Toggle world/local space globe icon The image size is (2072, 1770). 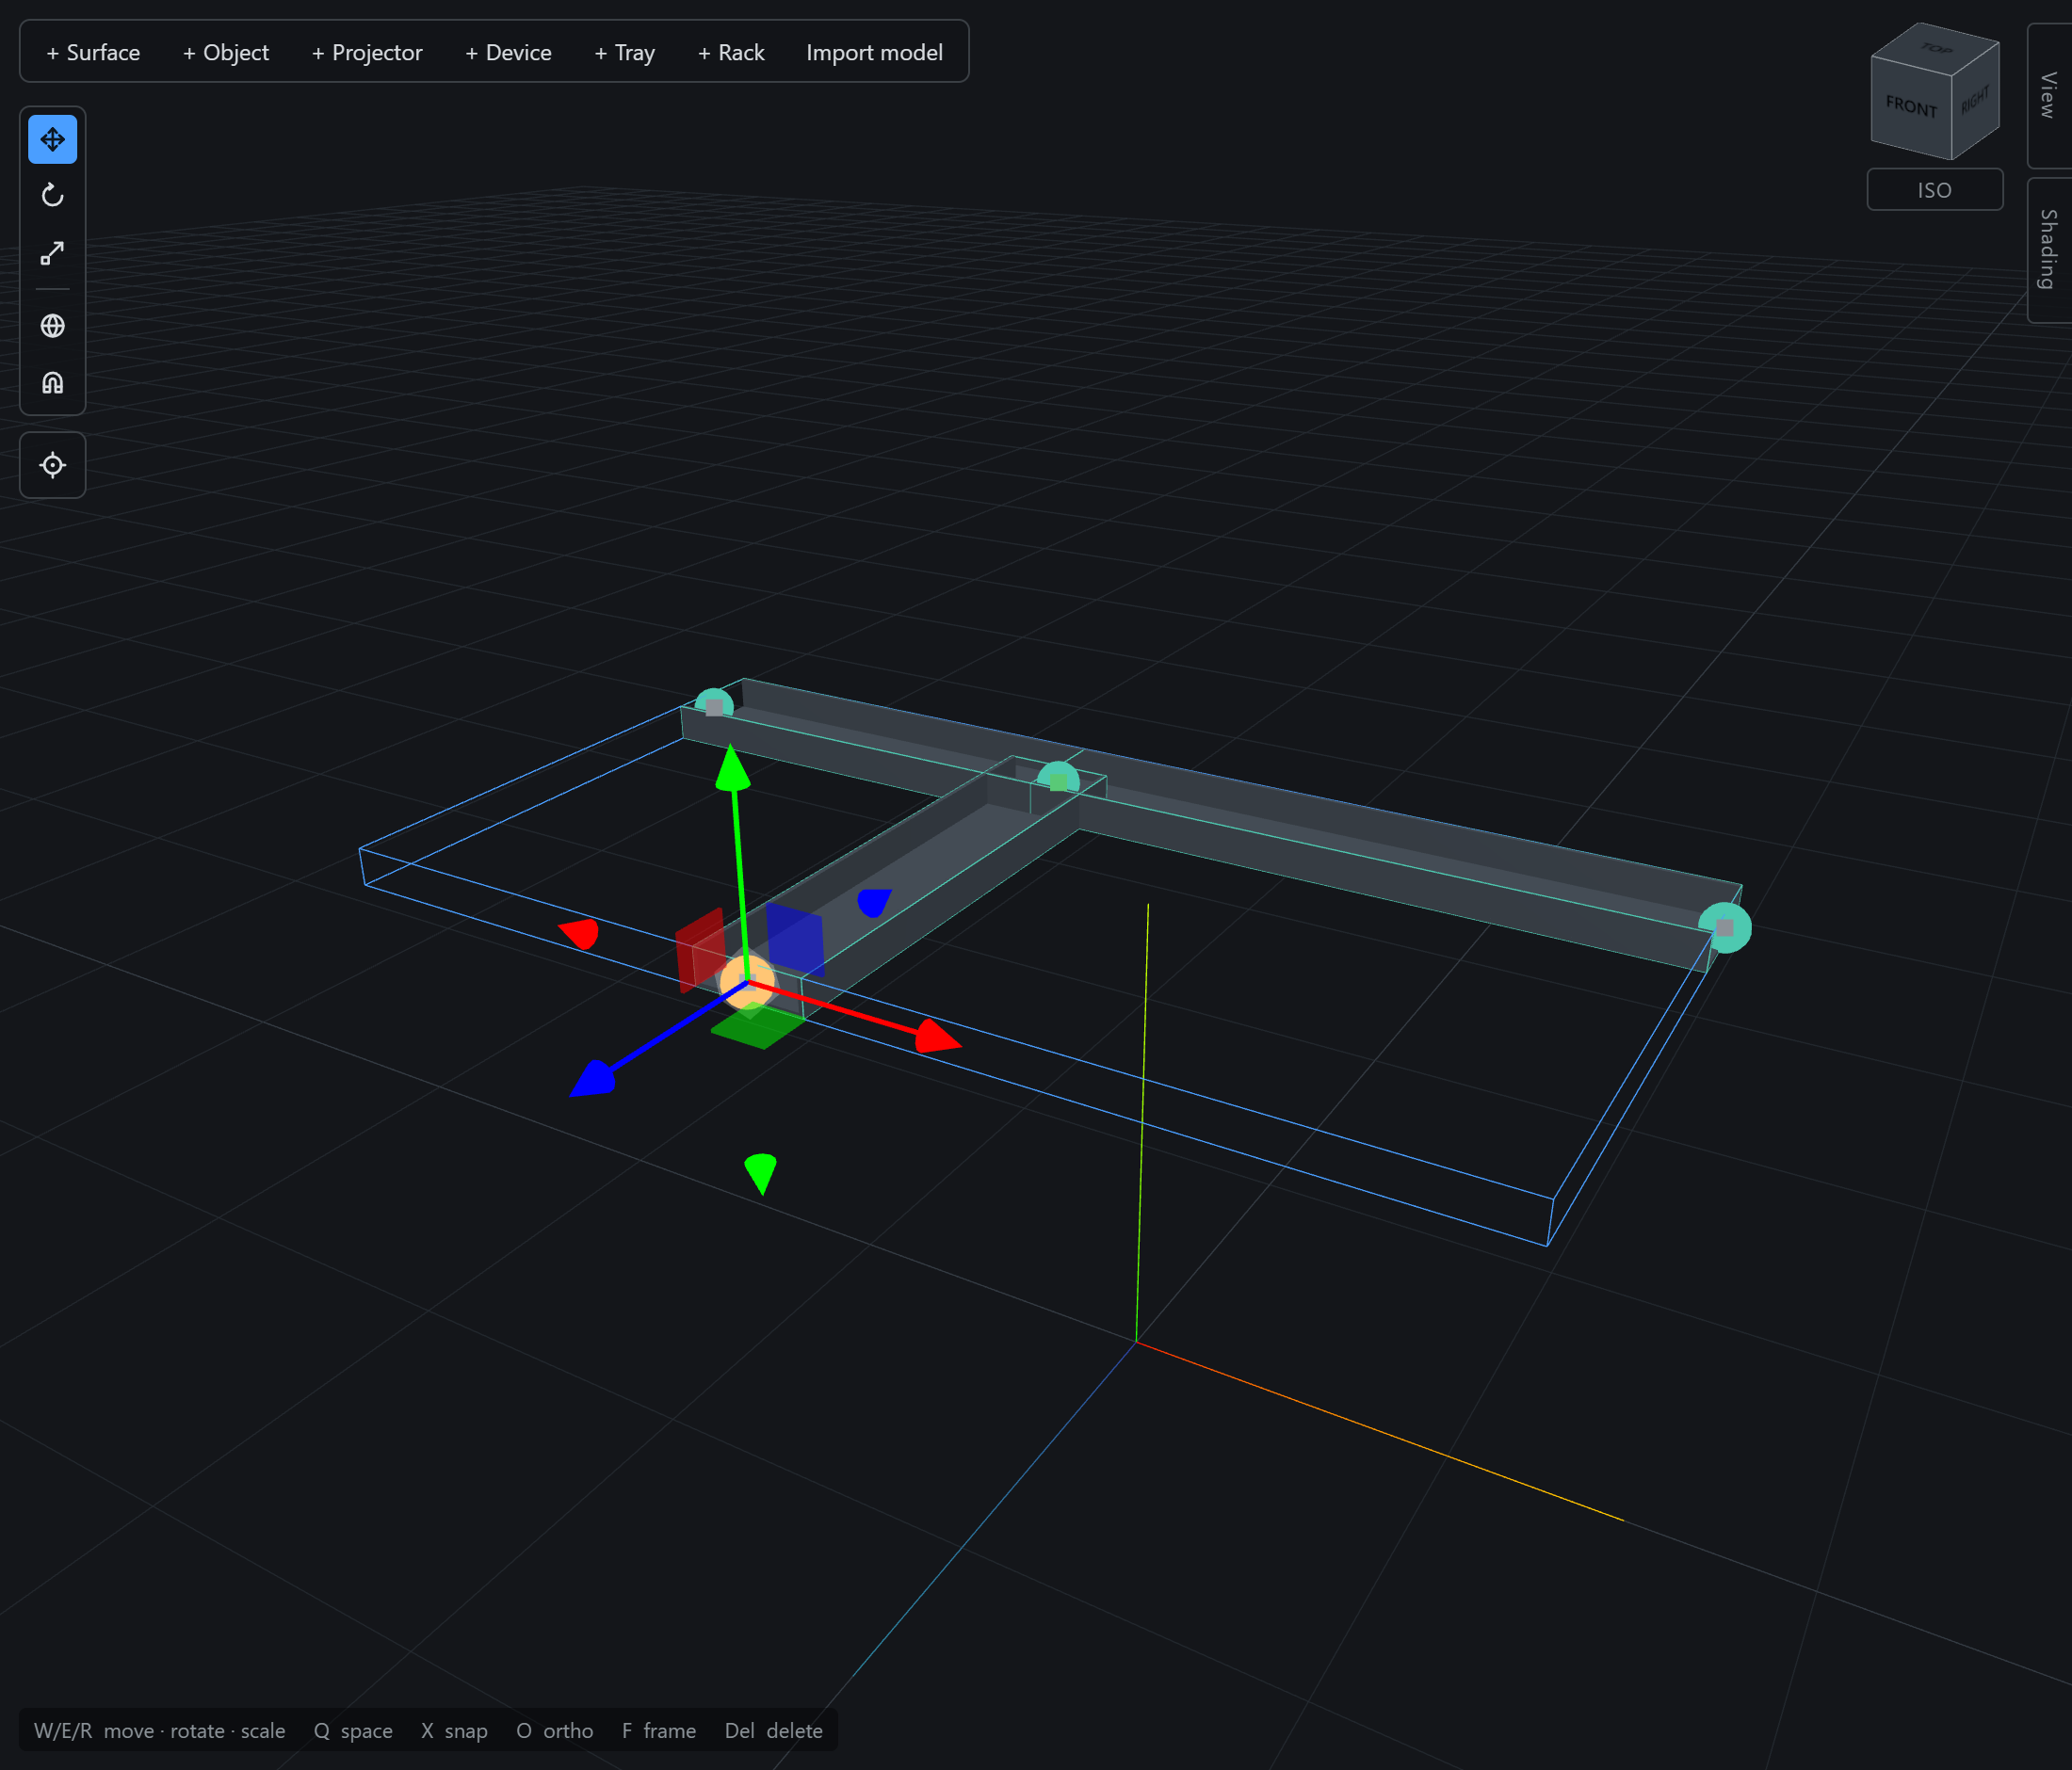53,326
